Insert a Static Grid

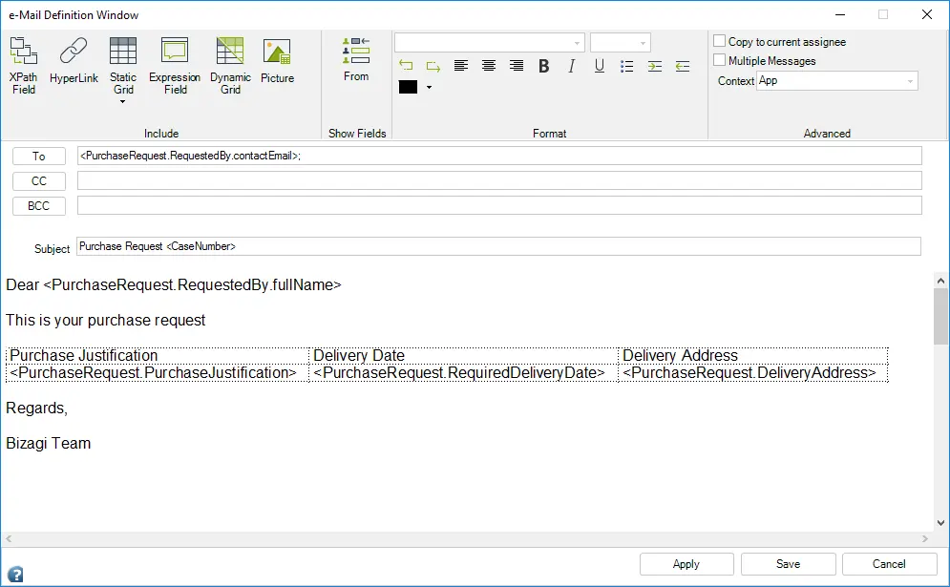point(123,66)
